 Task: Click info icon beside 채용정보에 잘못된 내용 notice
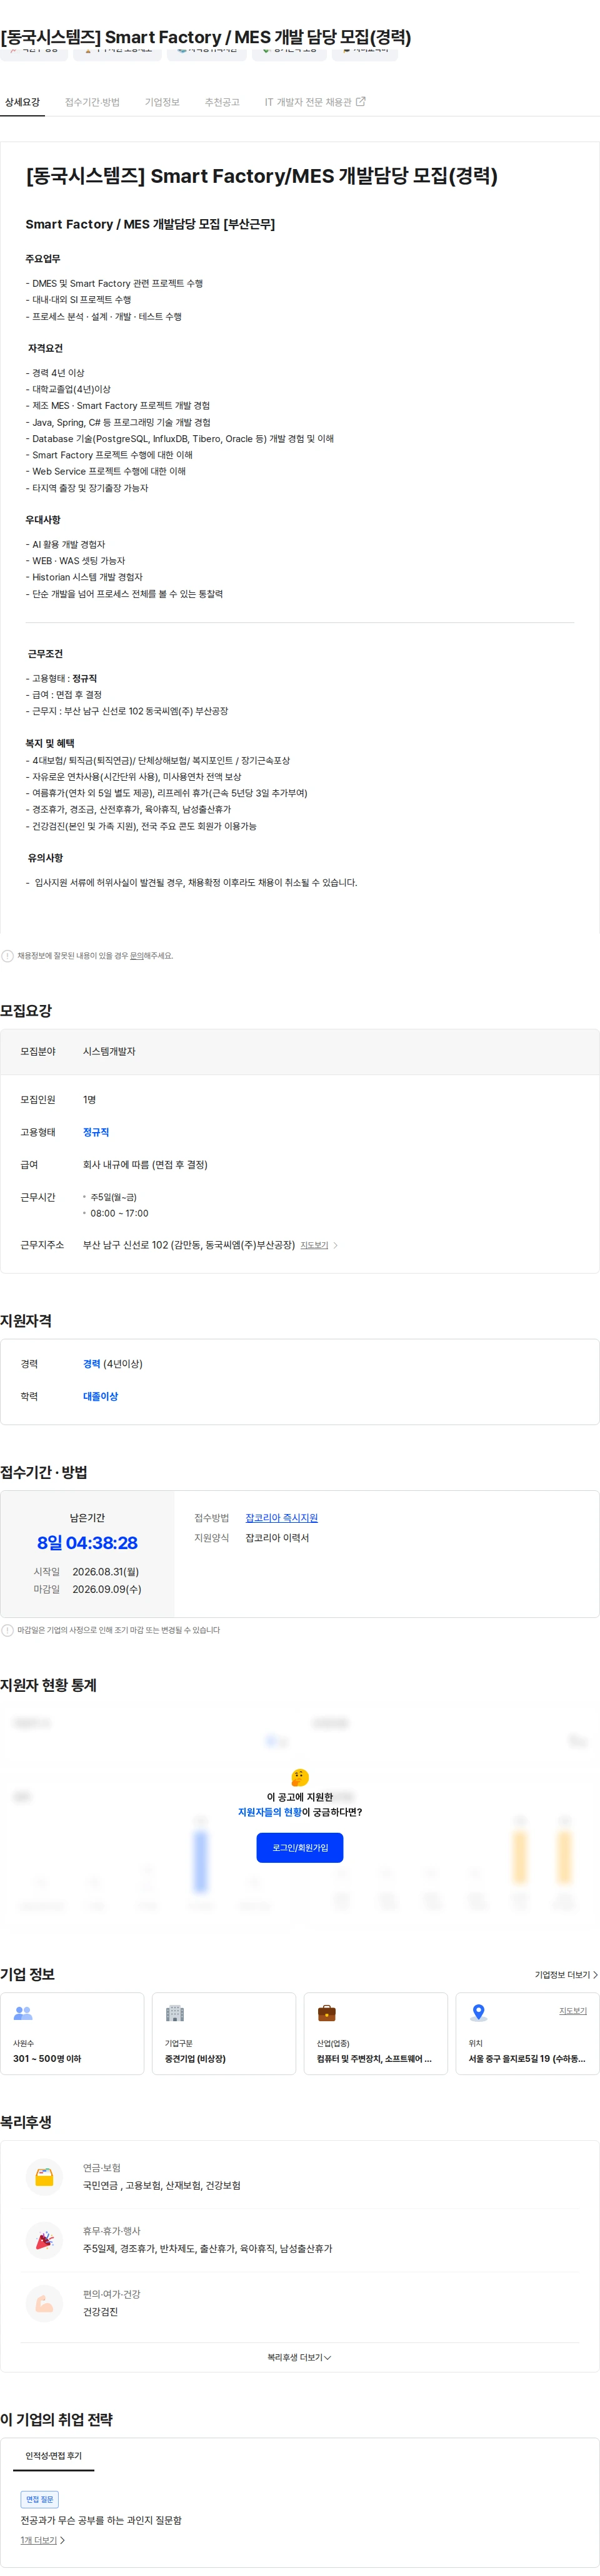8,955
